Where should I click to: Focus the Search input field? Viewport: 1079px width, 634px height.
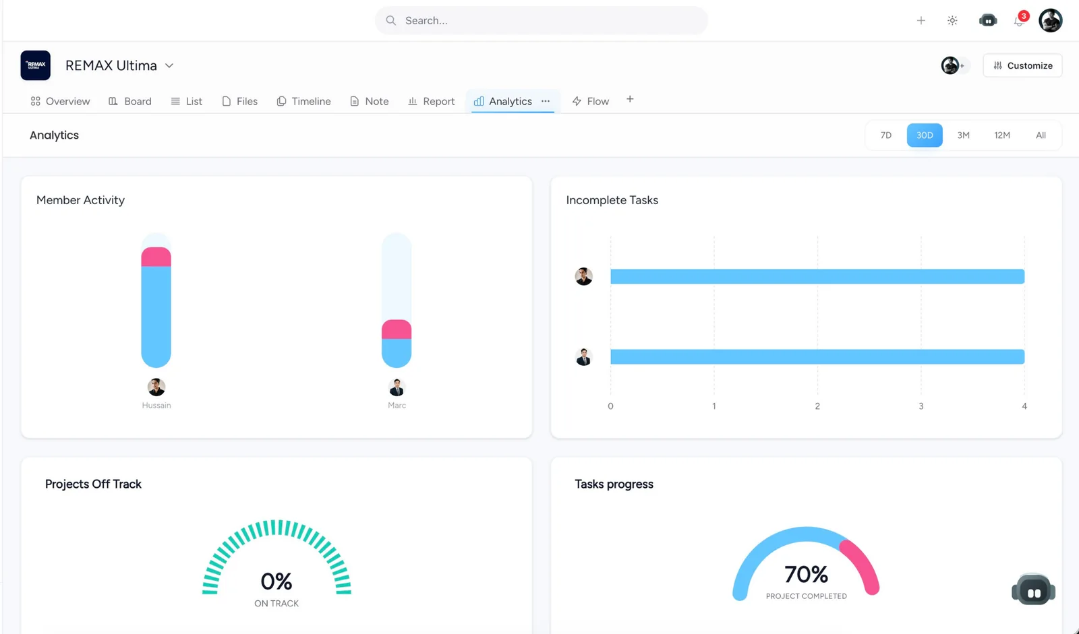(x=542, y=21)
